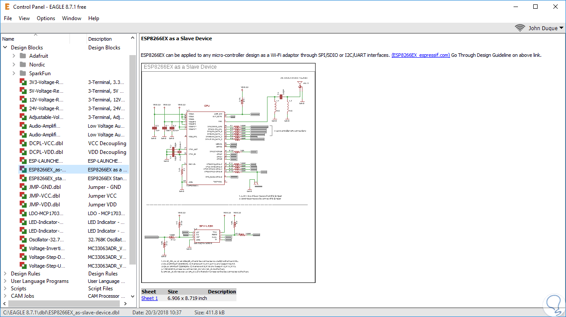566x317 pixels.
Task: Open the John Duque account dropdown
Action: [546, 28]
